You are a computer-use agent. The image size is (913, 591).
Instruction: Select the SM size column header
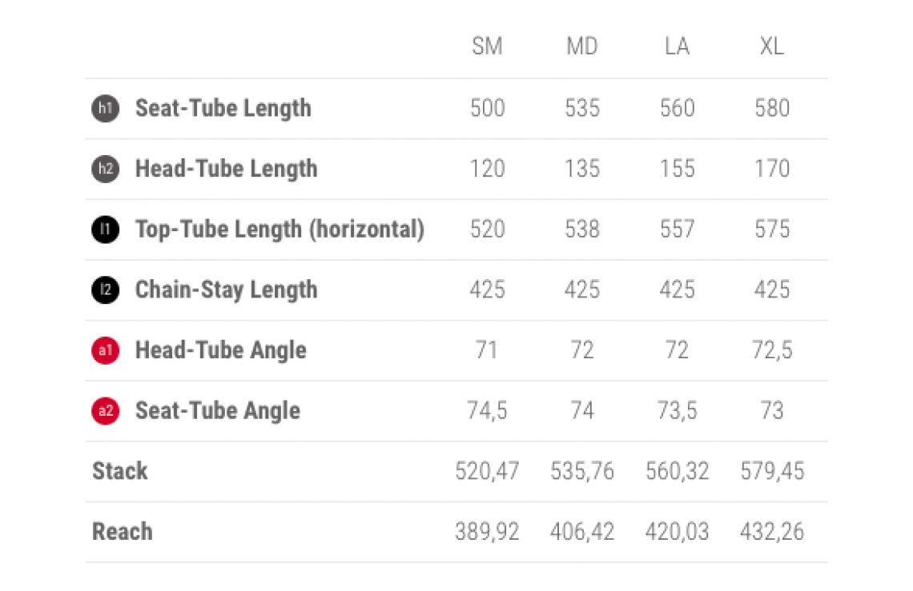coord(487,46)
